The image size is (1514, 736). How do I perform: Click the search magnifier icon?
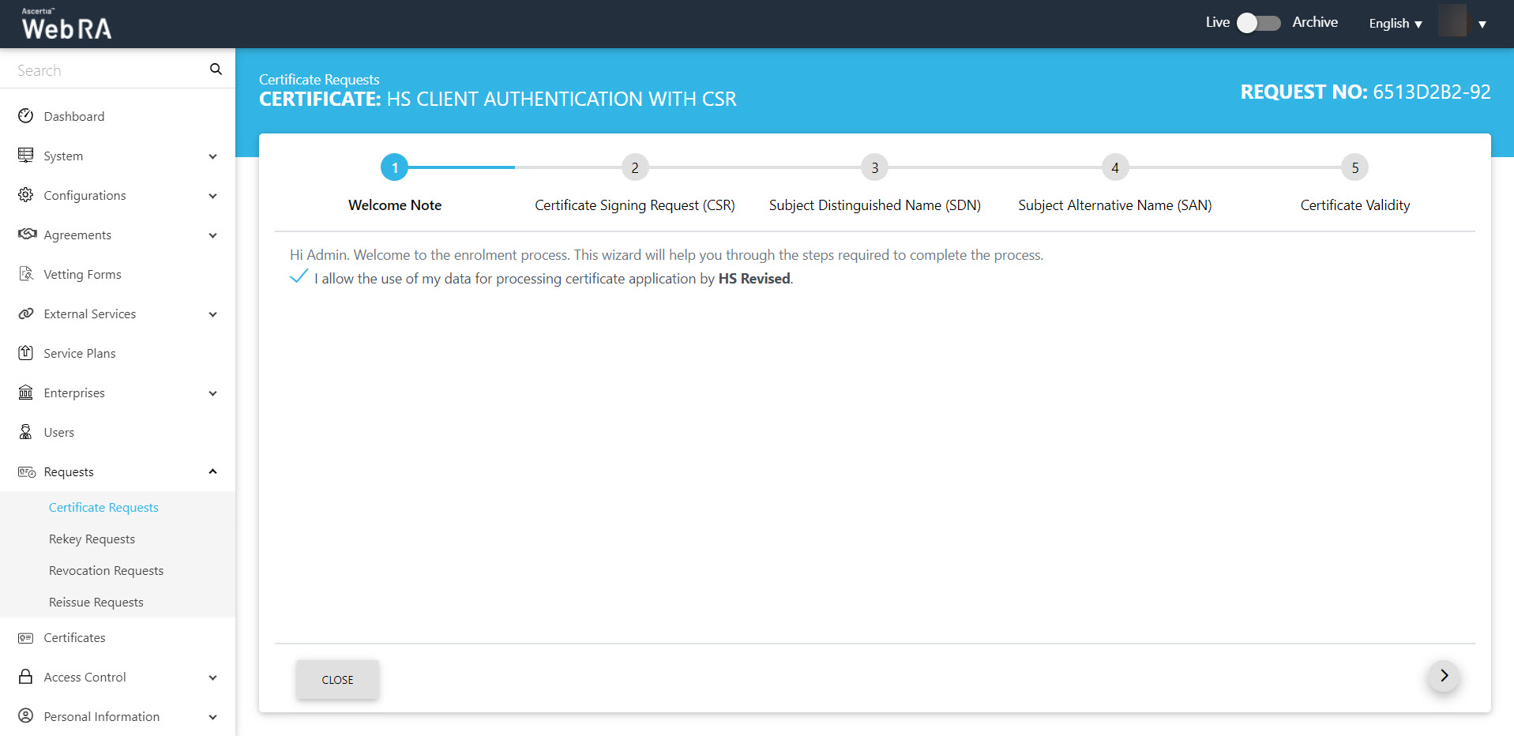point(216,69)
